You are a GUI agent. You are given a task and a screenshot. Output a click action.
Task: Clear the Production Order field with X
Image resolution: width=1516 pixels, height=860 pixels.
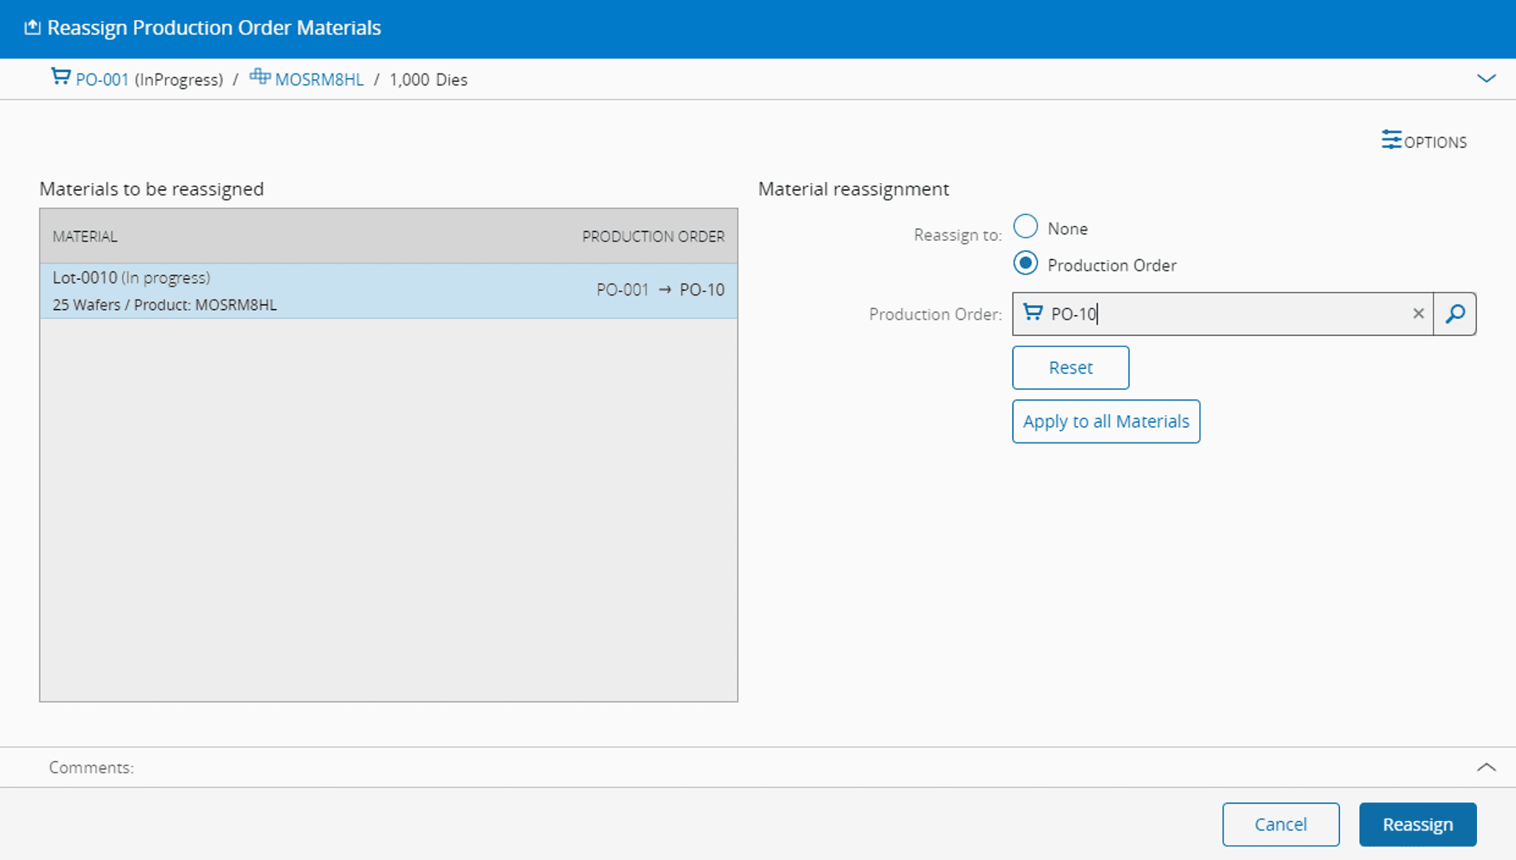[1417, 314]
